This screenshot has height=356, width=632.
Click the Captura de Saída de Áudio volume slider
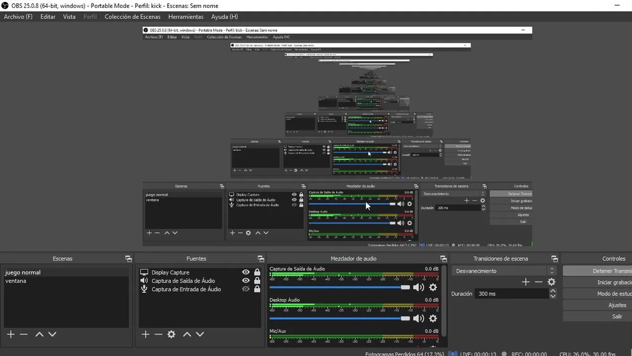tap(340, 287)
